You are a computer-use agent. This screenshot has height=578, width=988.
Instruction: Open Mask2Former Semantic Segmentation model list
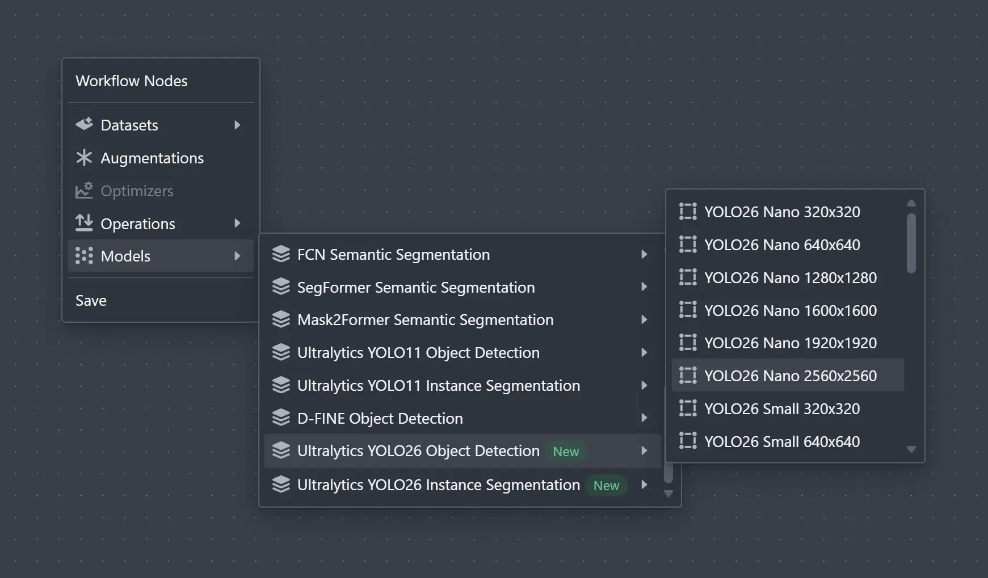pos(463,319)
